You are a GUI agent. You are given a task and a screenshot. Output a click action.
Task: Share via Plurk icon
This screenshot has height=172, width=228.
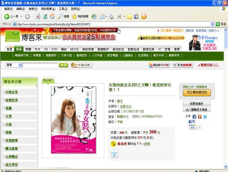click(x=200, y=117)
